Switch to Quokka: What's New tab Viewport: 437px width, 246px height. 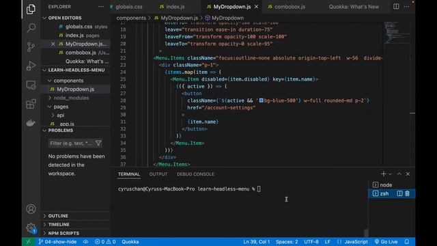[354, 7]
